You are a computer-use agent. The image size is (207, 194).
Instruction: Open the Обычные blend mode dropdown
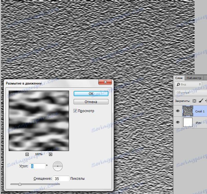191,93
